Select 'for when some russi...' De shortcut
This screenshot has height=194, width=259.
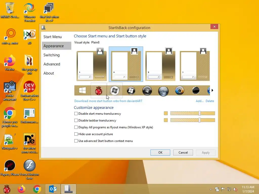tap(29, 143)
